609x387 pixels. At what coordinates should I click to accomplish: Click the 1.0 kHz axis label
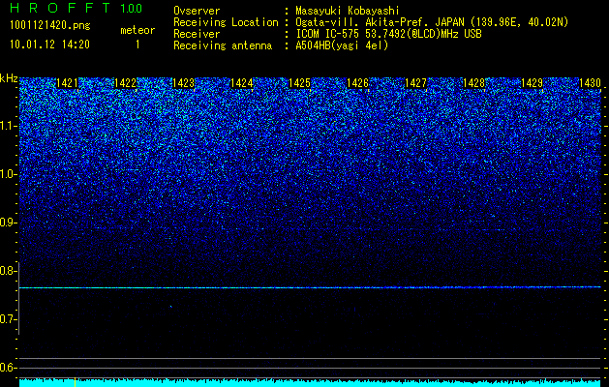[x=9, y=174]
